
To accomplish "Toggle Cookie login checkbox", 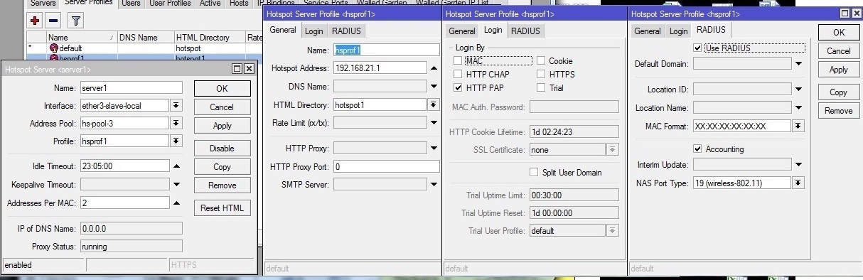I will coord(542,61).
